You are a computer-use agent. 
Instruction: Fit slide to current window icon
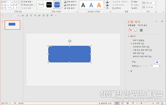(x=162, y=103)
